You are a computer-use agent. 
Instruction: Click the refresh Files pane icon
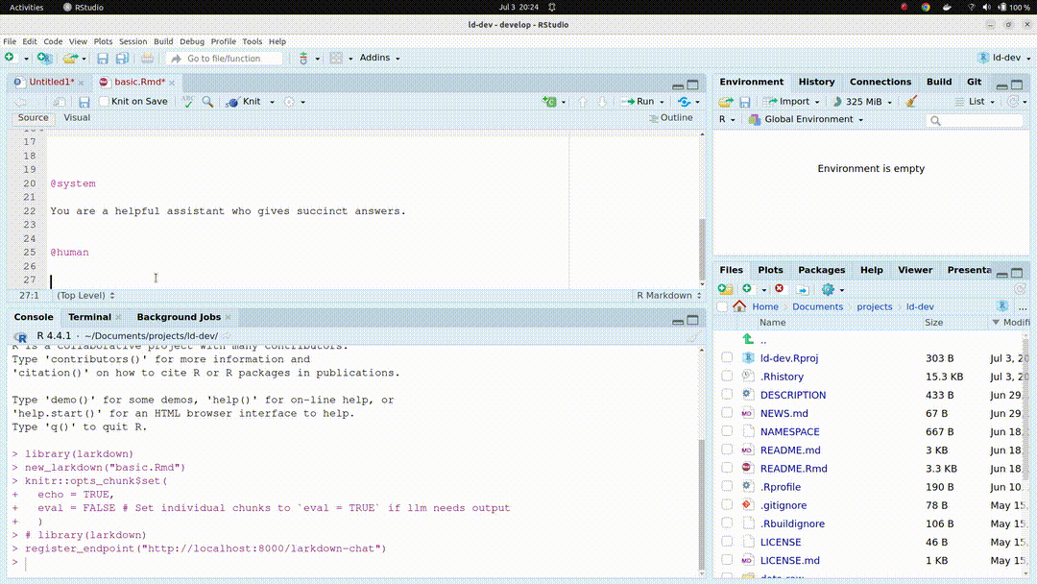(x=1020, y=289)
